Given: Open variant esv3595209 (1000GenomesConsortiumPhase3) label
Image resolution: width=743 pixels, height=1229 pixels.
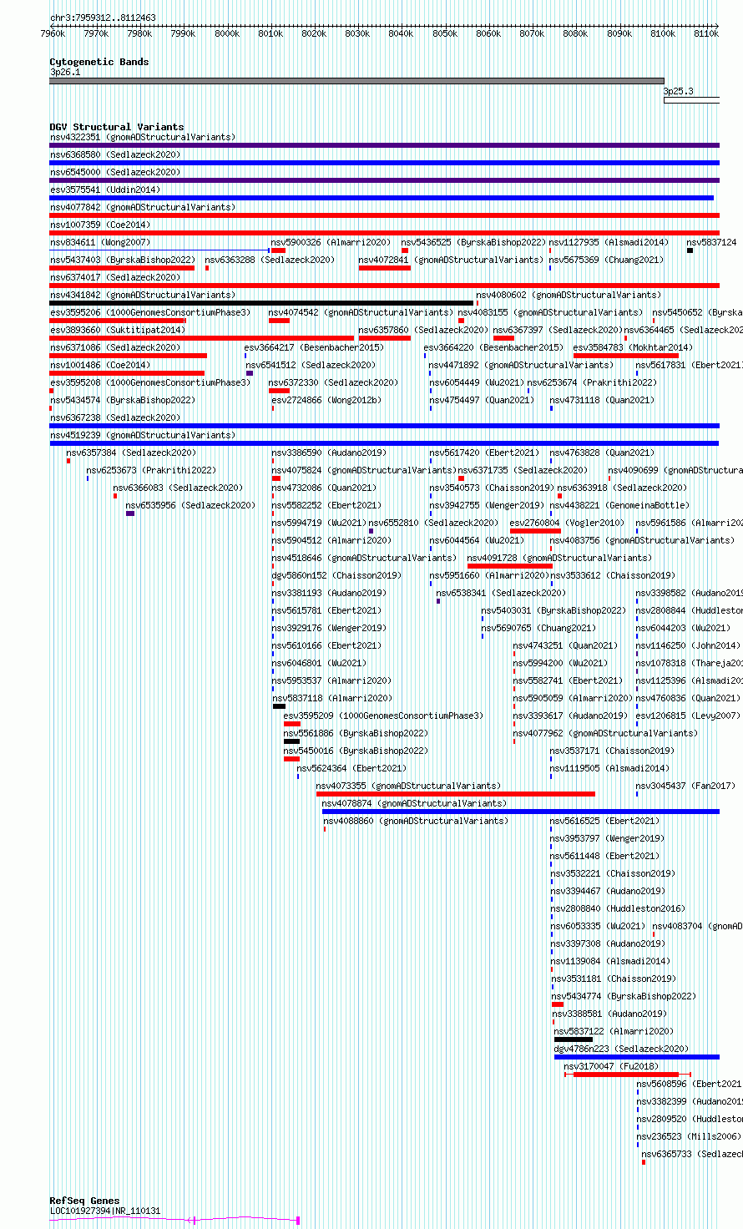Looking at the screenshot, I should [x=383, y=716].
